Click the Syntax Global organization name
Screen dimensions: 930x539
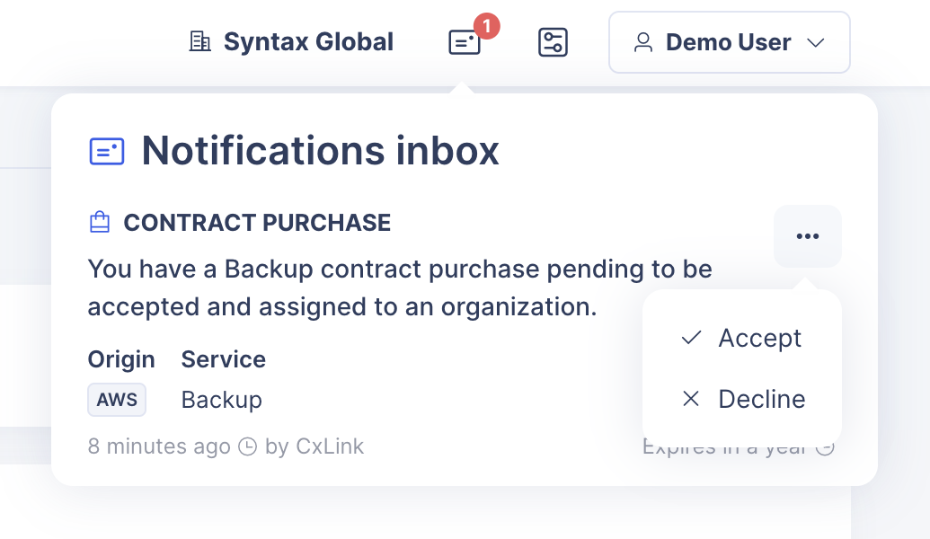tap(308, 42)
